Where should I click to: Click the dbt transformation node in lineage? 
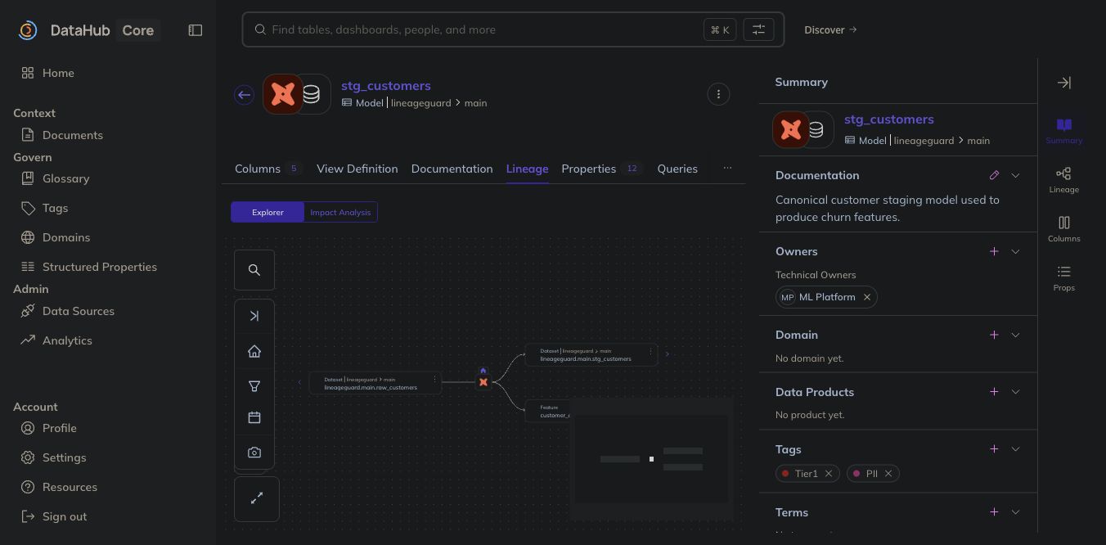(x=483, y=382)
